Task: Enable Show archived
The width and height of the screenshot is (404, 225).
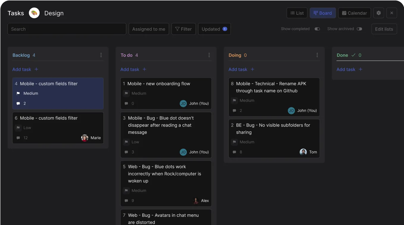Action: [359, 29]
